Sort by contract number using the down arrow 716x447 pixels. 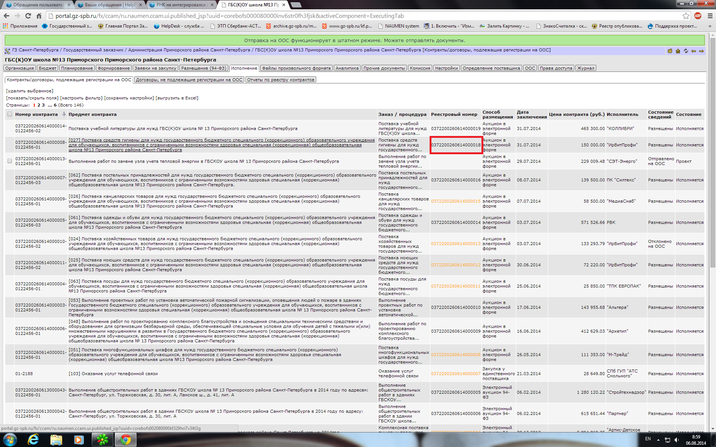point(64,114)
